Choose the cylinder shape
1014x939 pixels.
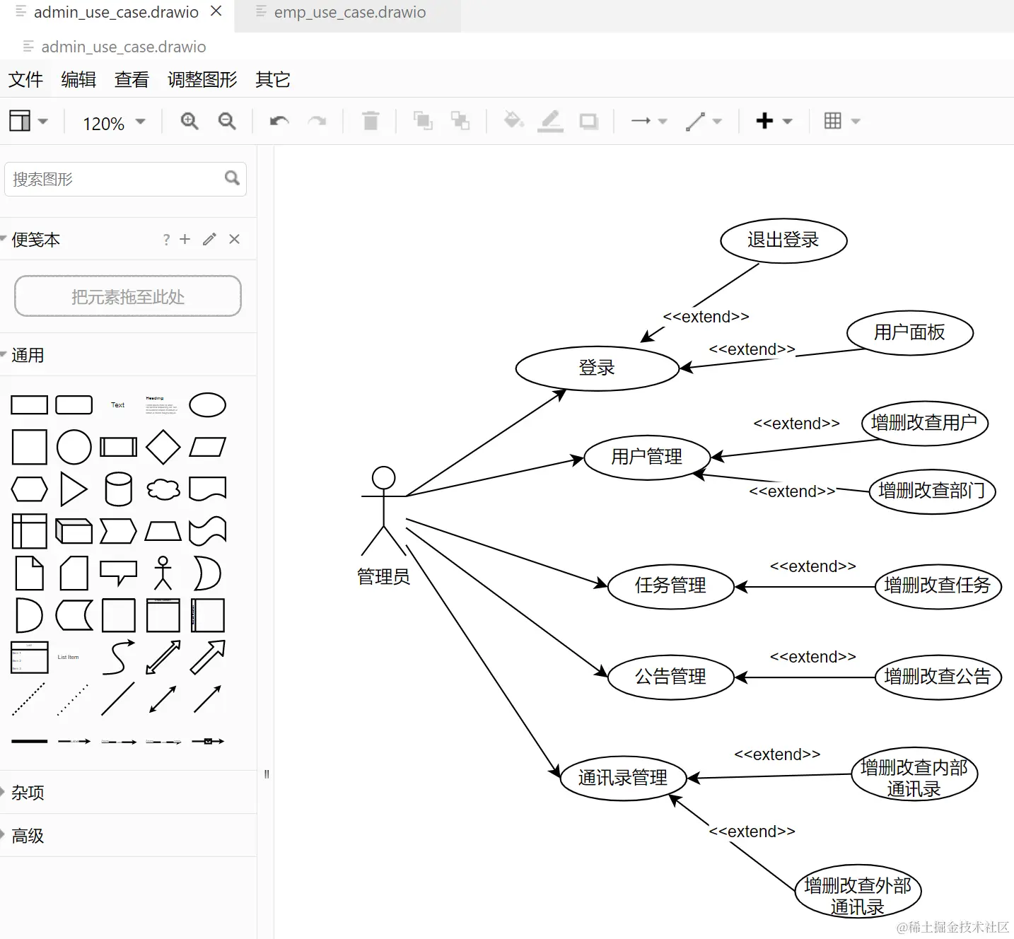coord(119,489)
